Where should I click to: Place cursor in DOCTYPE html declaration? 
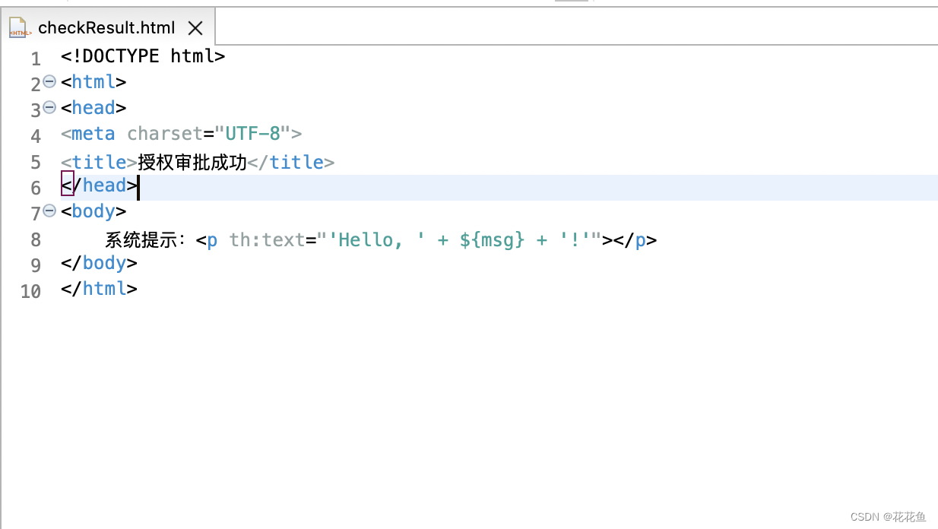click(x=143, y=56)
